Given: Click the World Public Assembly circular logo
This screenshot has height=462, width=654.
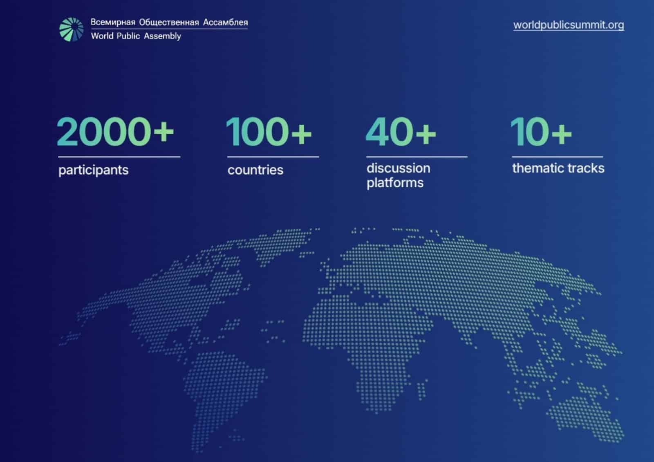Looking at the screenshot, I should [x=72, y=29].
